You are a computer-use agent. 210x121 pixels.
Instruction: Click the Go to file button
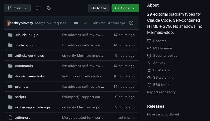pyautogui.click(x=99, y=8)
